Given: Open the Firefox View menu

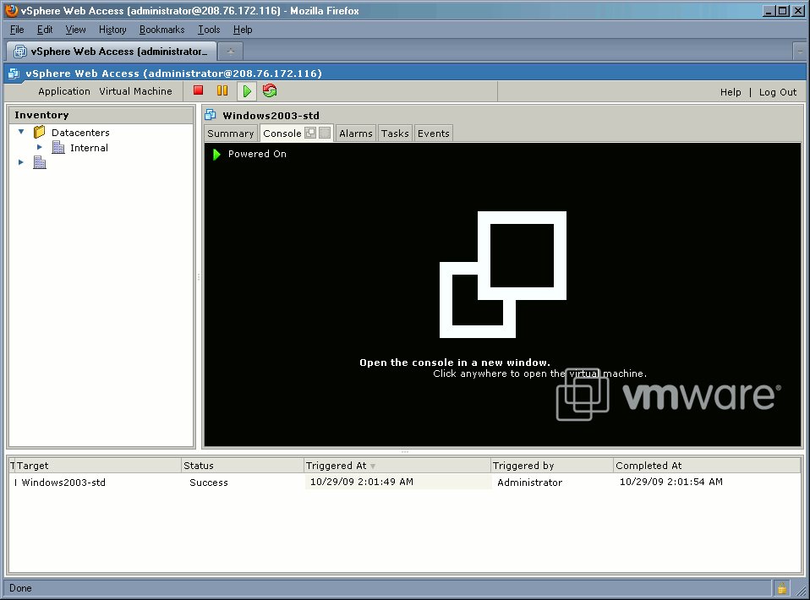Looking at the screenshot, I should pos(75,30).
